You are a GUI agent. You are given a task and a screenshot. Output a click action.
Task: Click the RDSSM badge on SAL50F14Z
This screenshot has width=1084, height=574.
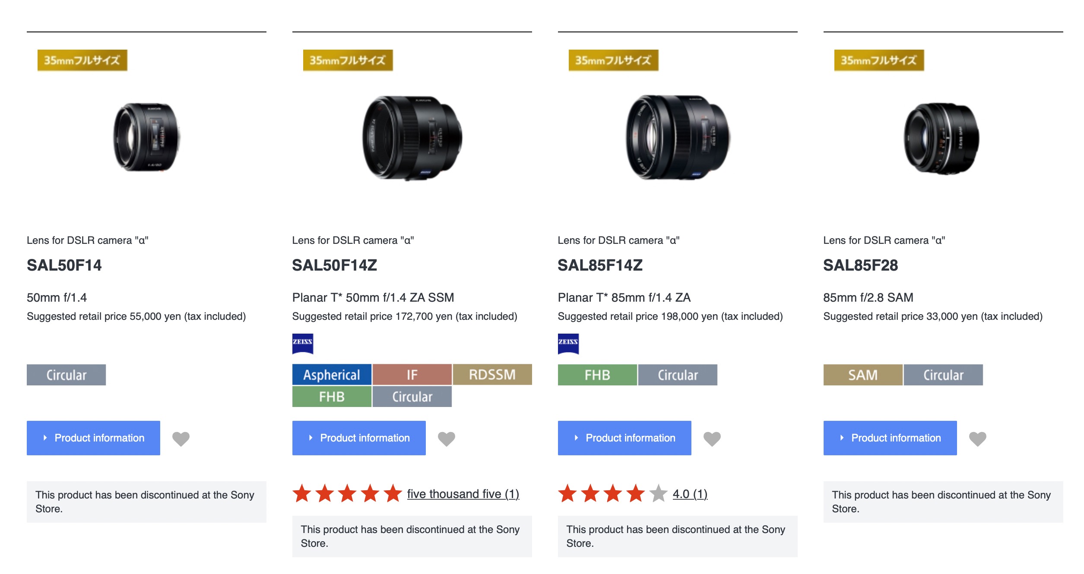click(492, 375)
